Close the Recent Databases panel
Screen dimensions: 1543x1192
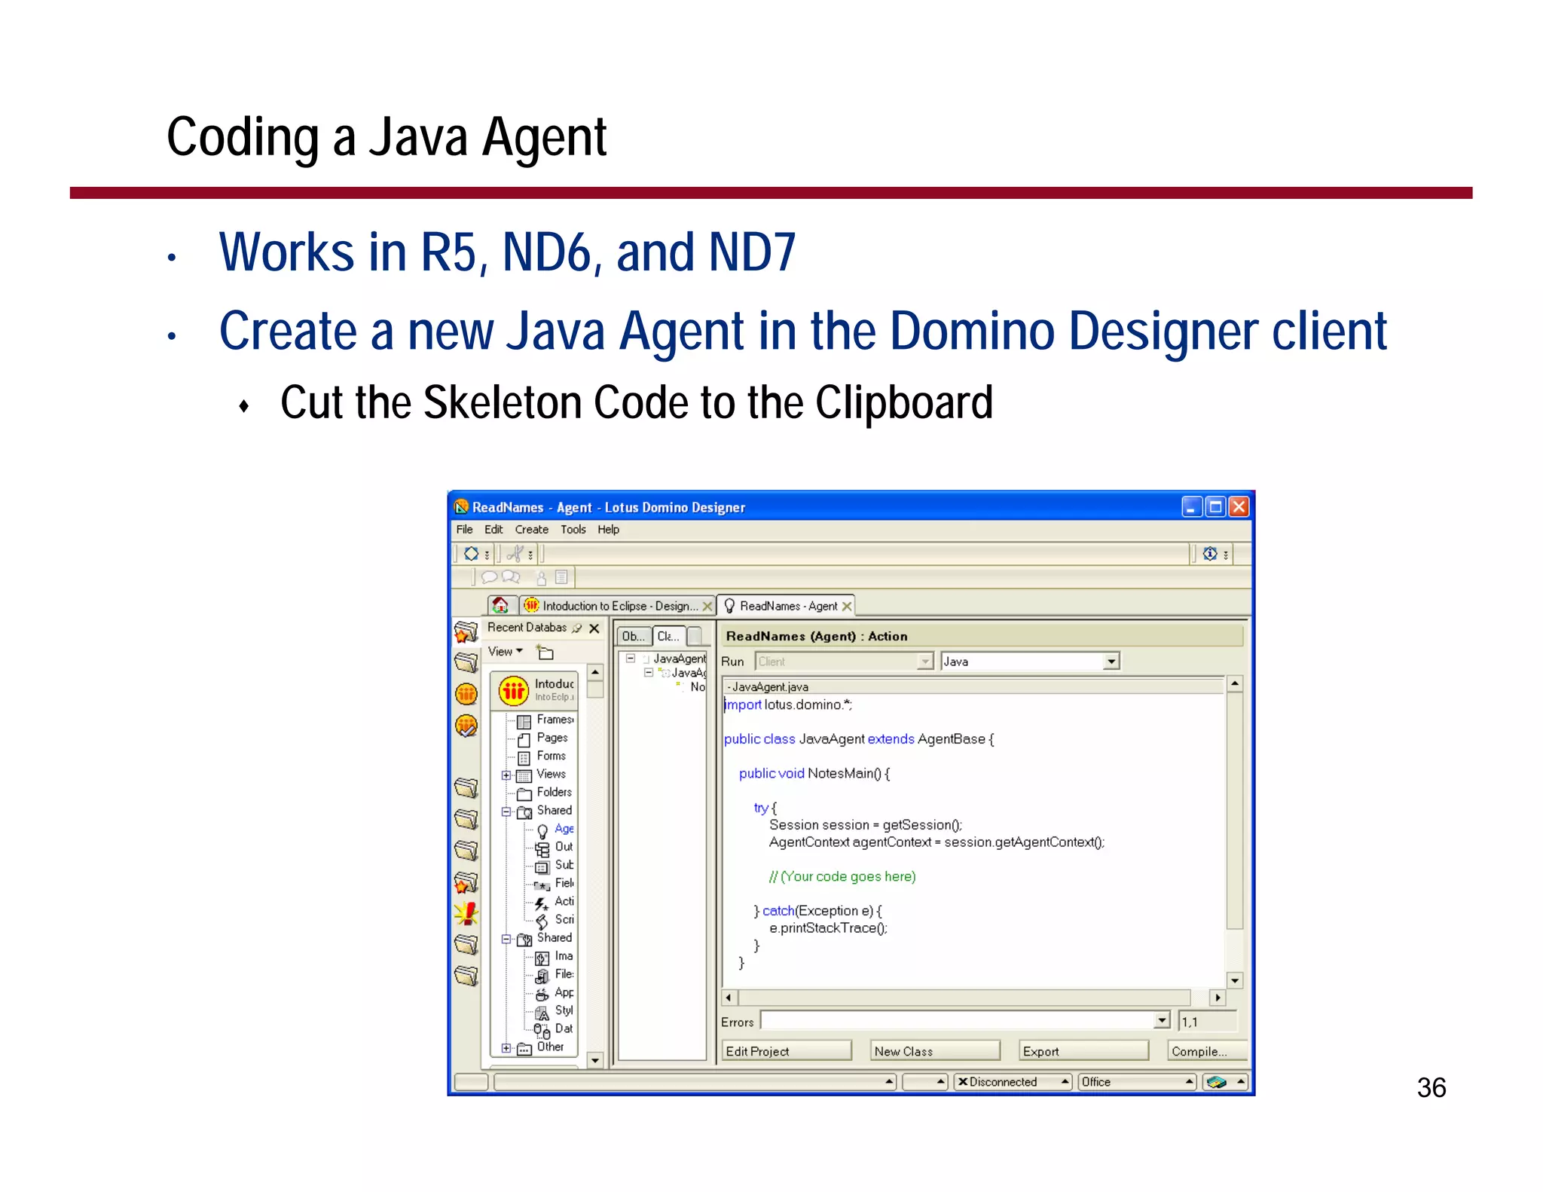tap(594, 628)
